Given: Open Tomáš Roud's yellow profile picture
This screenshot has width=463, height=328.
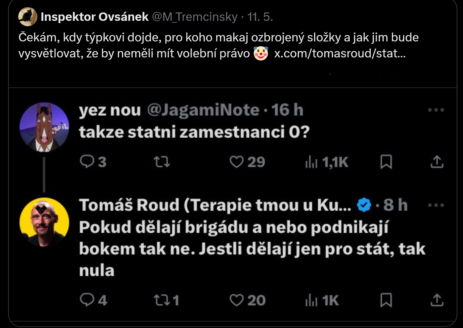Looking at the screenshot, I should [44, 223].
